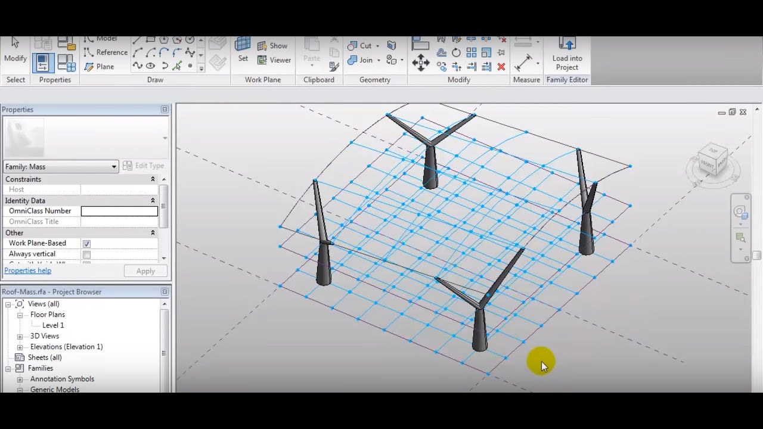The width and height of the screenshot is (763, 429).
Task: Collapse the Identity Data section
Action: point(153,201)
